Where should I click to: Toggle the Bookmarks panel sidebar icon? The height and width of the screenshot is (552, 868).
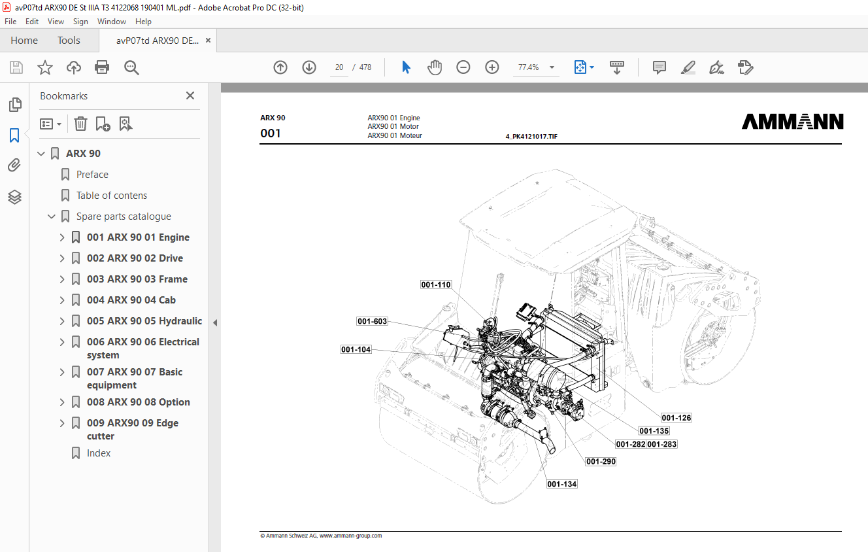click(x=14, y=135)
